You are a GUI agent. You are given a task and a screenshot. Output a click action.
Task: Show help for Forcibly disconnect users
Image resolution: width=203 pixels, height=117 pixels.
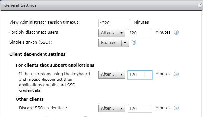coord(176,32)
